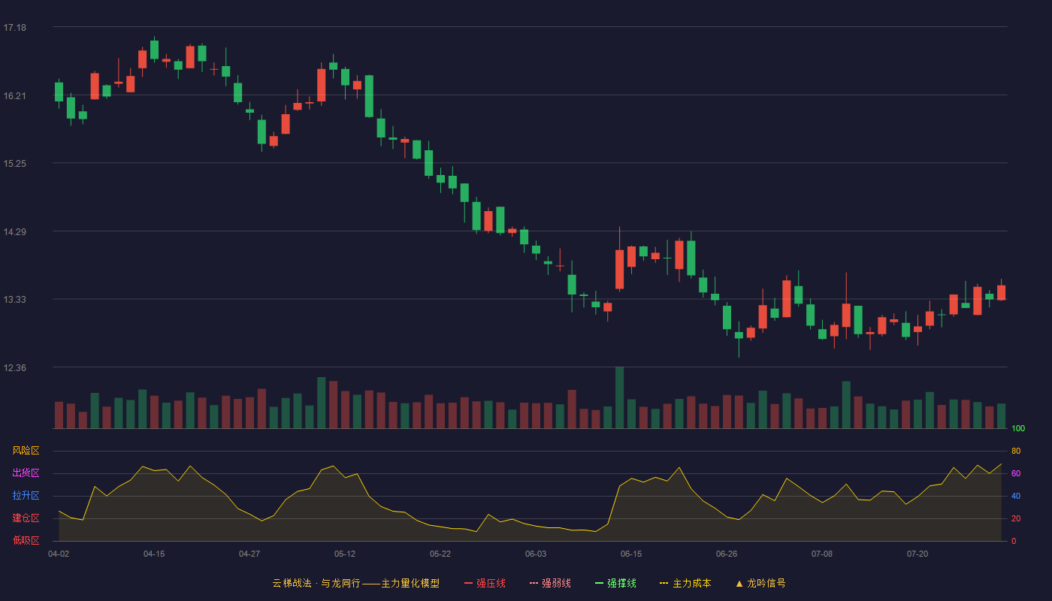Select the blue 40 indicator value

point(1016,496)
